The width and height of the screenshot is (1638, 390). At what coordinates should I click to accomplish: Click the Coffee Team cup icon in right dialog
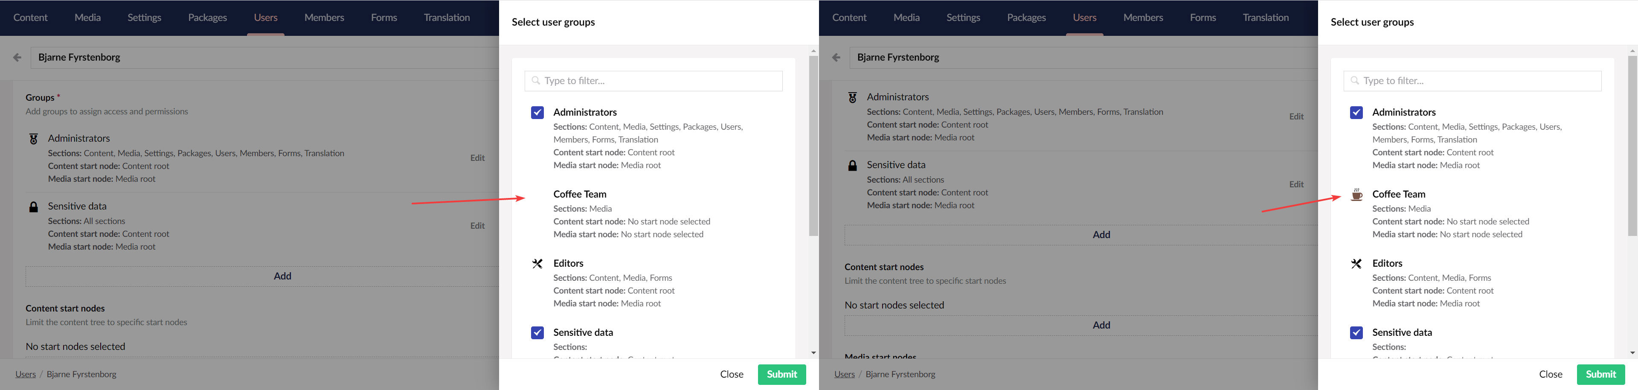(1356, 195)
